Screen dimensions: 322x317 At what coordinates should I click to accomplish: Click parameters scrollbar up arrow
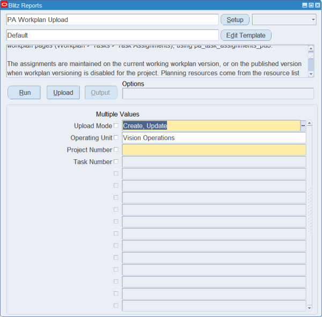coord(310,123)
